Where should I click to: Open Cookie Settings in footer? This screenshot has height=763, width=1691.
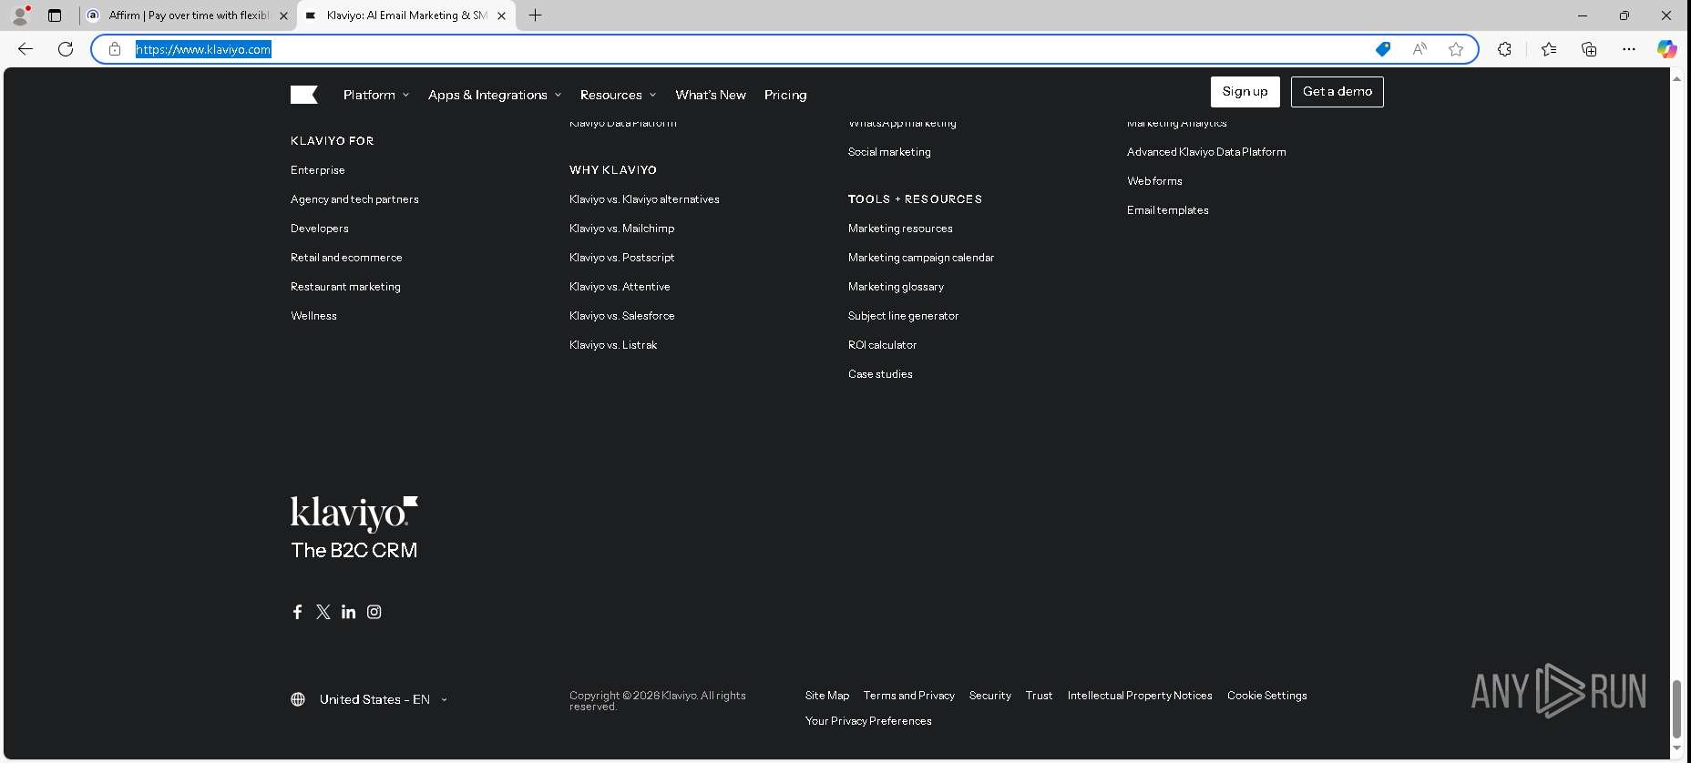(x=1266, y=696)
